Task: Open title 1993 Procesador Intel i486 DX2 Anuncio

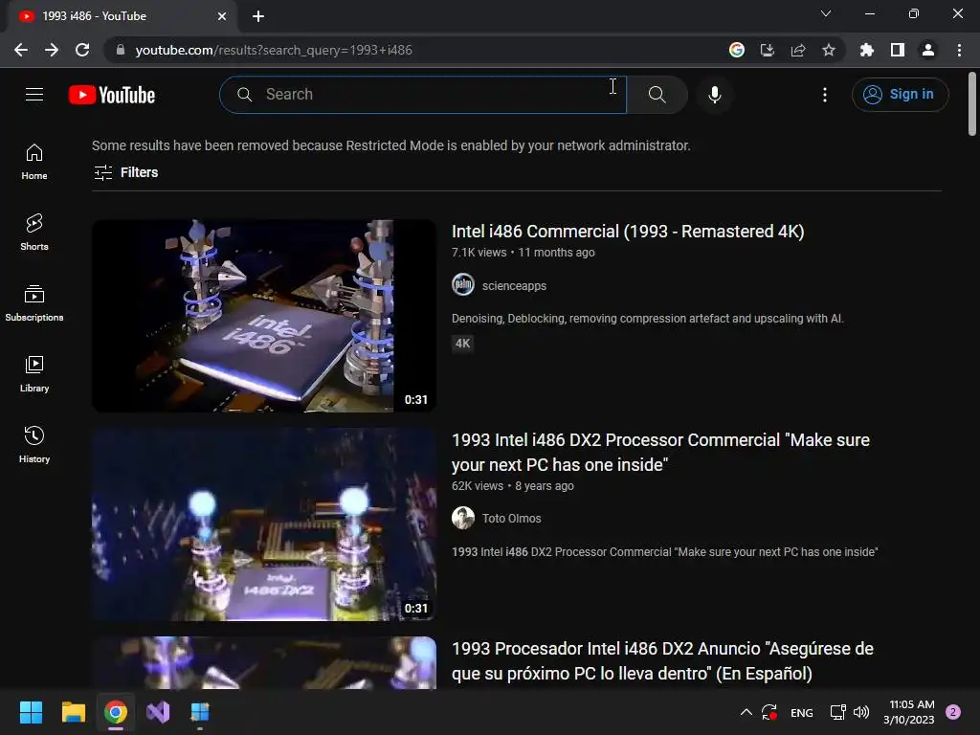Action: (x=662, y=661)
